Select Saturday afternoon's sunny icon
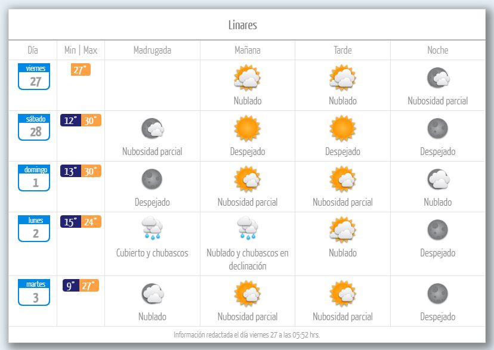This screenshot has width=494, height=350. click(x=342, y=128)
